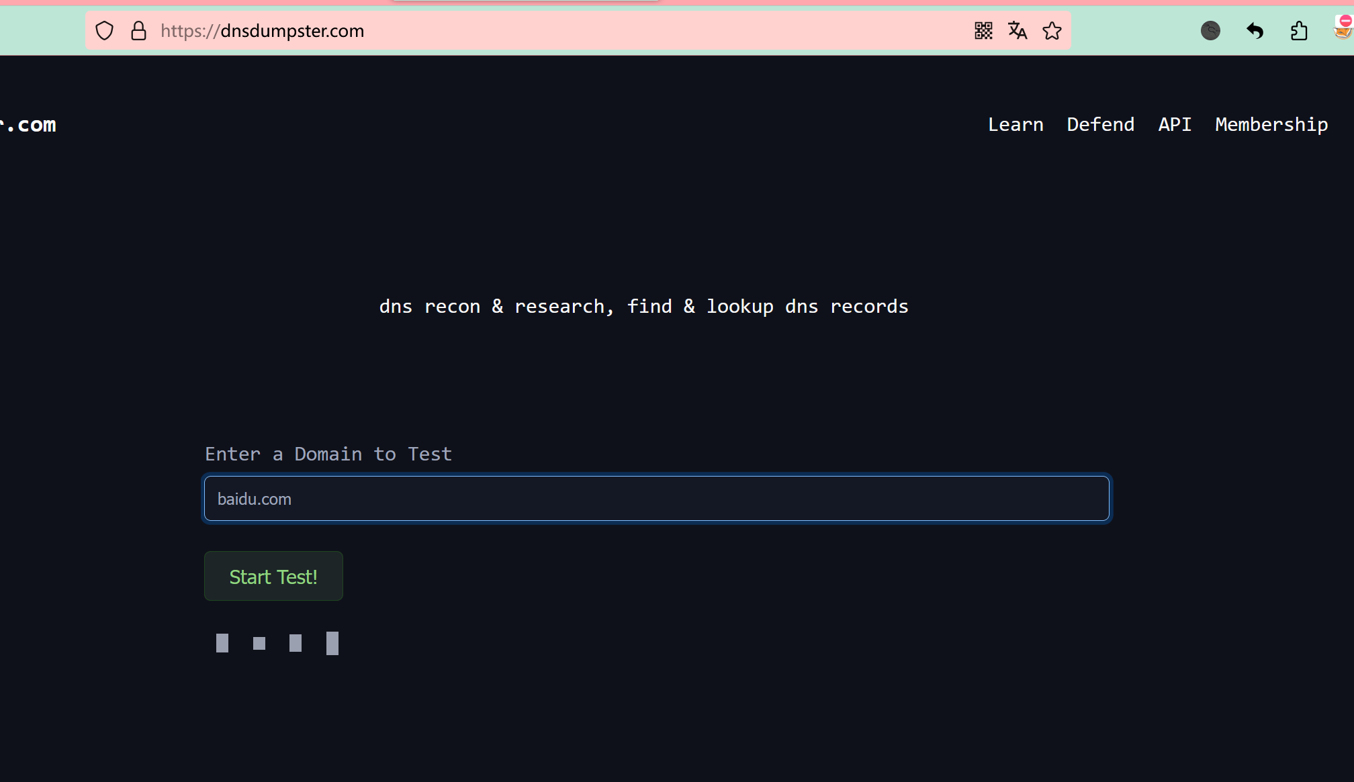Open the API menu item
Screen dimensions: 1354x782
tap(1175, 125)
